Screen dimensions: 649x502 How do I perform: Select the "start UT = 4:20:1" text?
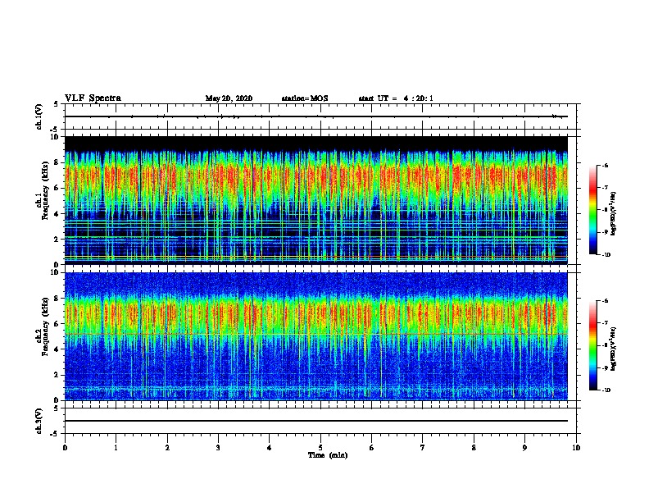(396, 98)
